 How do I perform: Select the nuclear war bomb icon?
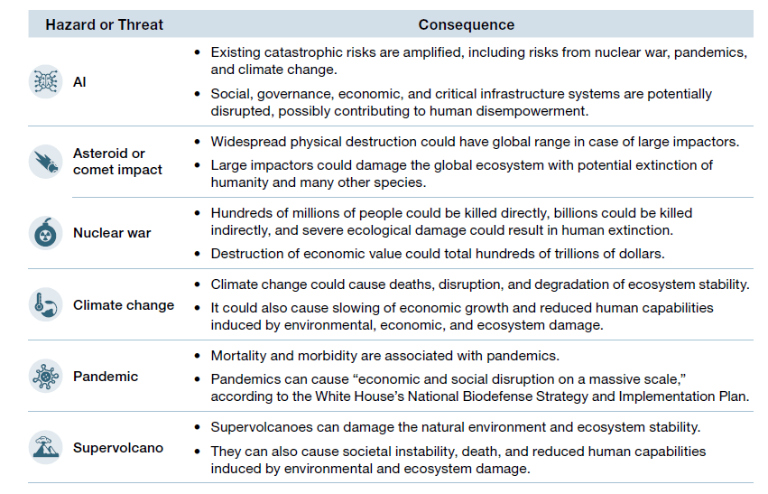pos(43,232)
